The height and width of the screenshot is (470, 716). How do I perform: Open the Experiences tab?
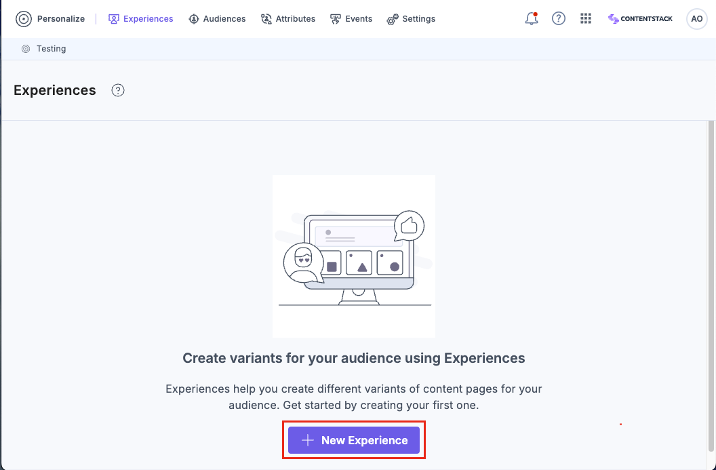(x=140, y=19)
